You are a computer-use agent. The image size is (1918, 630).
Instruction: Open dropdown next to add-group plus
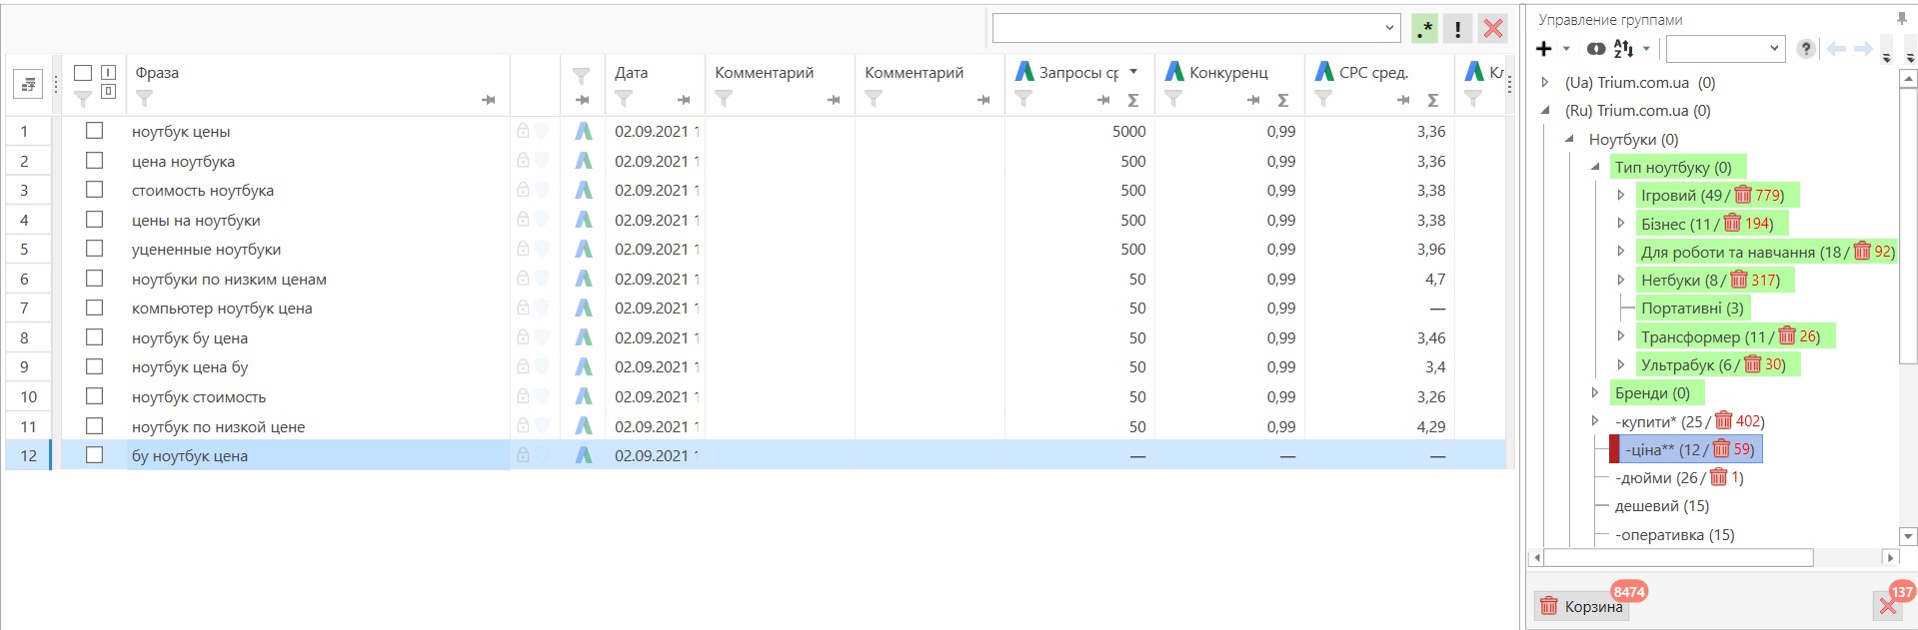point(1566,48)
